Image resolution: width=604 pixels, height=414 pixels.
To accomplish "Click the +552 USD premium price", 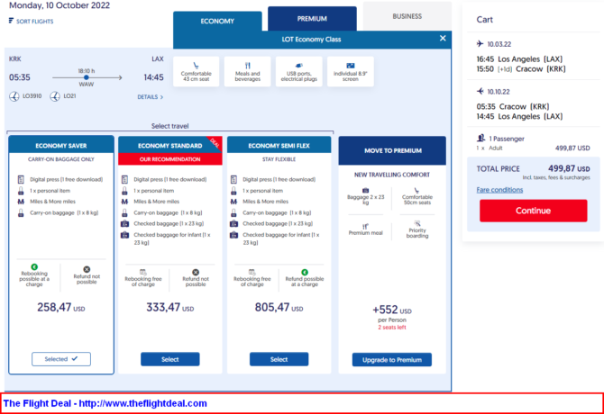I will pyautogui.click(x=392, y=310).
